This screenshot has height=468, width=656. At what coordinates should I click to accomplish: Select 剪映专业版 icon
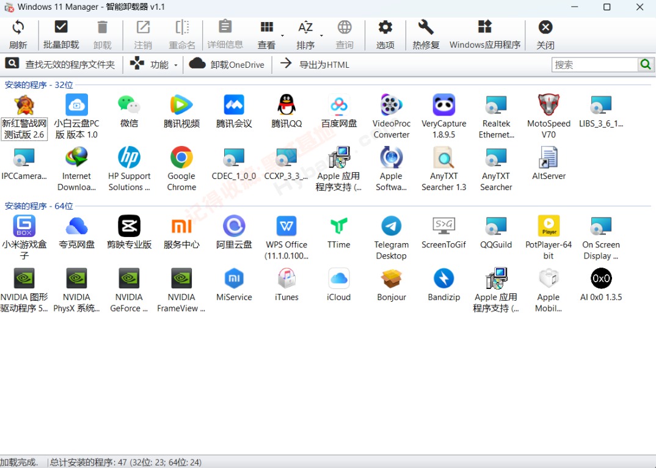pyautogui.click(x=129, y=226)
